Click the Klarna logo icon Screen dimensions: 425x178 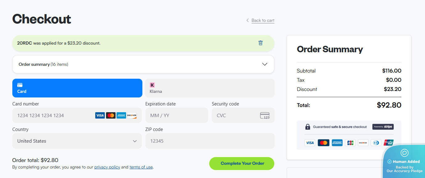coord(152,85)
